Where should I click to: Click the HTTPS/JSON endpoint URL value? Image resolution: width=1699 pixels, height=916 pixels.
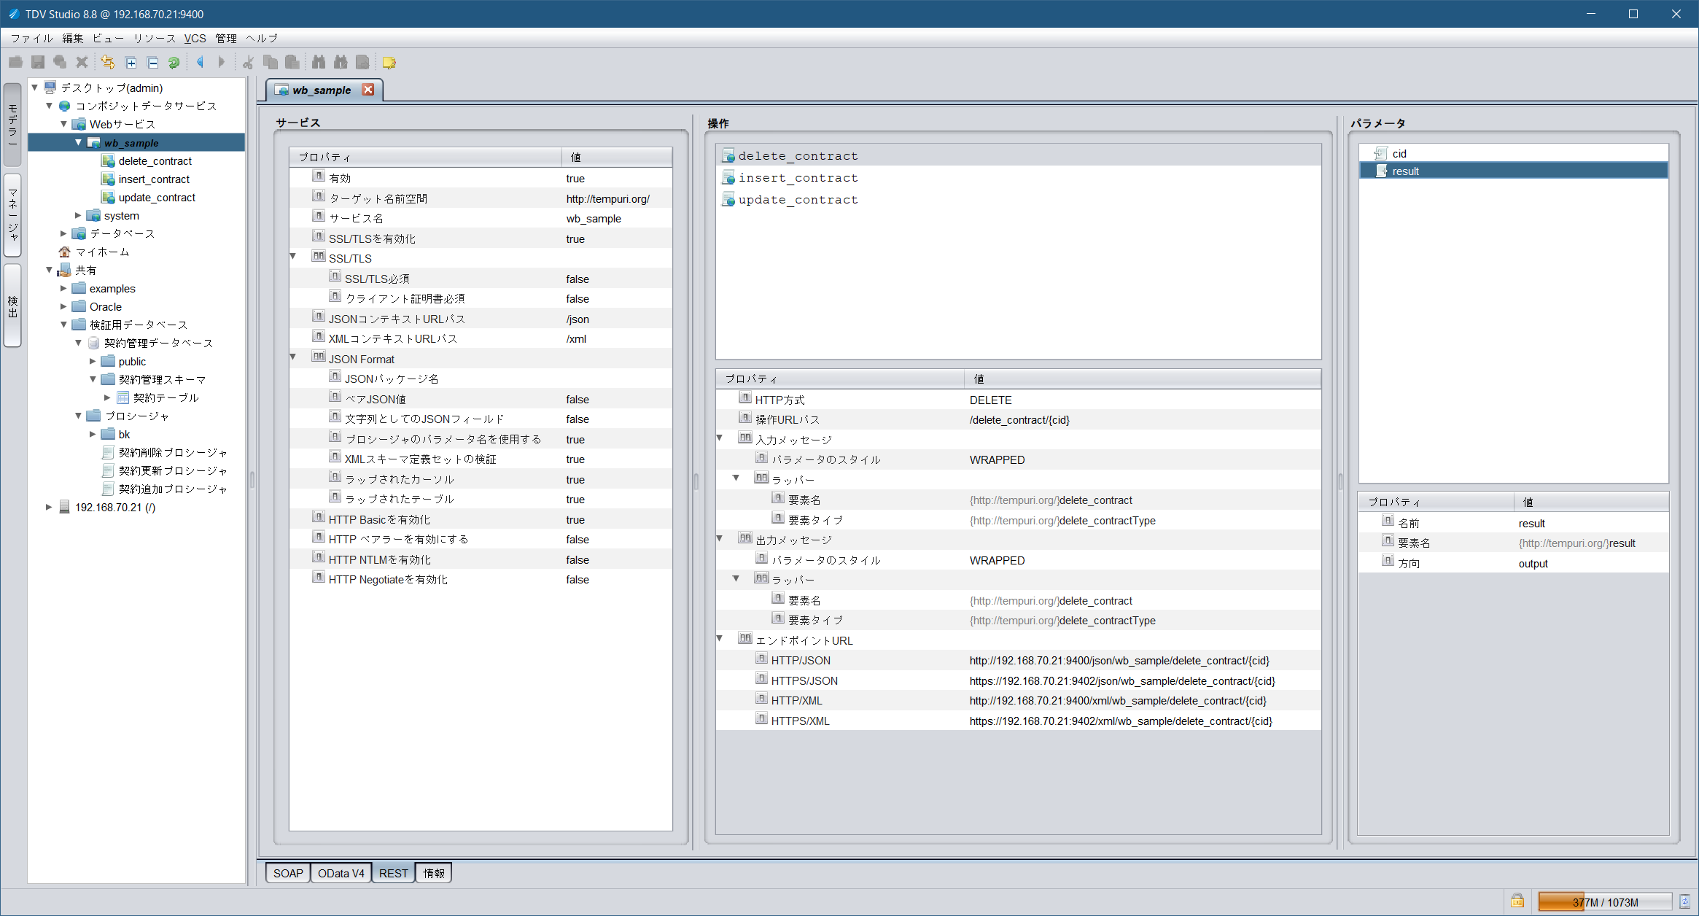click(x=1122, y=681)
